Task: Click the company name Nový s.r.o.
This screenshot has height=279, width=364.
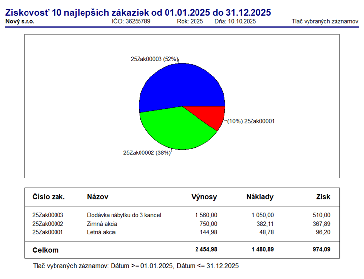Action: pos(20,22)
